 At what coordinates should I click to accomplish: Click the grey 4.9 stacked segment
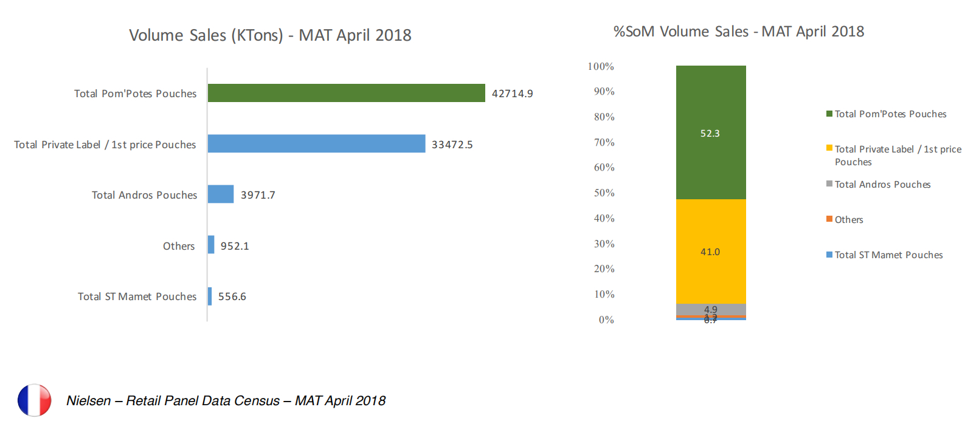[x=711, y=309]
